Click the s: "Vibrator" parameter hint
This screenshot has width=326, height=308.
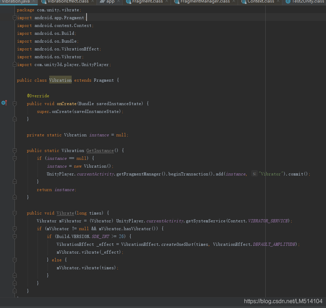click(x=254, y=174)
